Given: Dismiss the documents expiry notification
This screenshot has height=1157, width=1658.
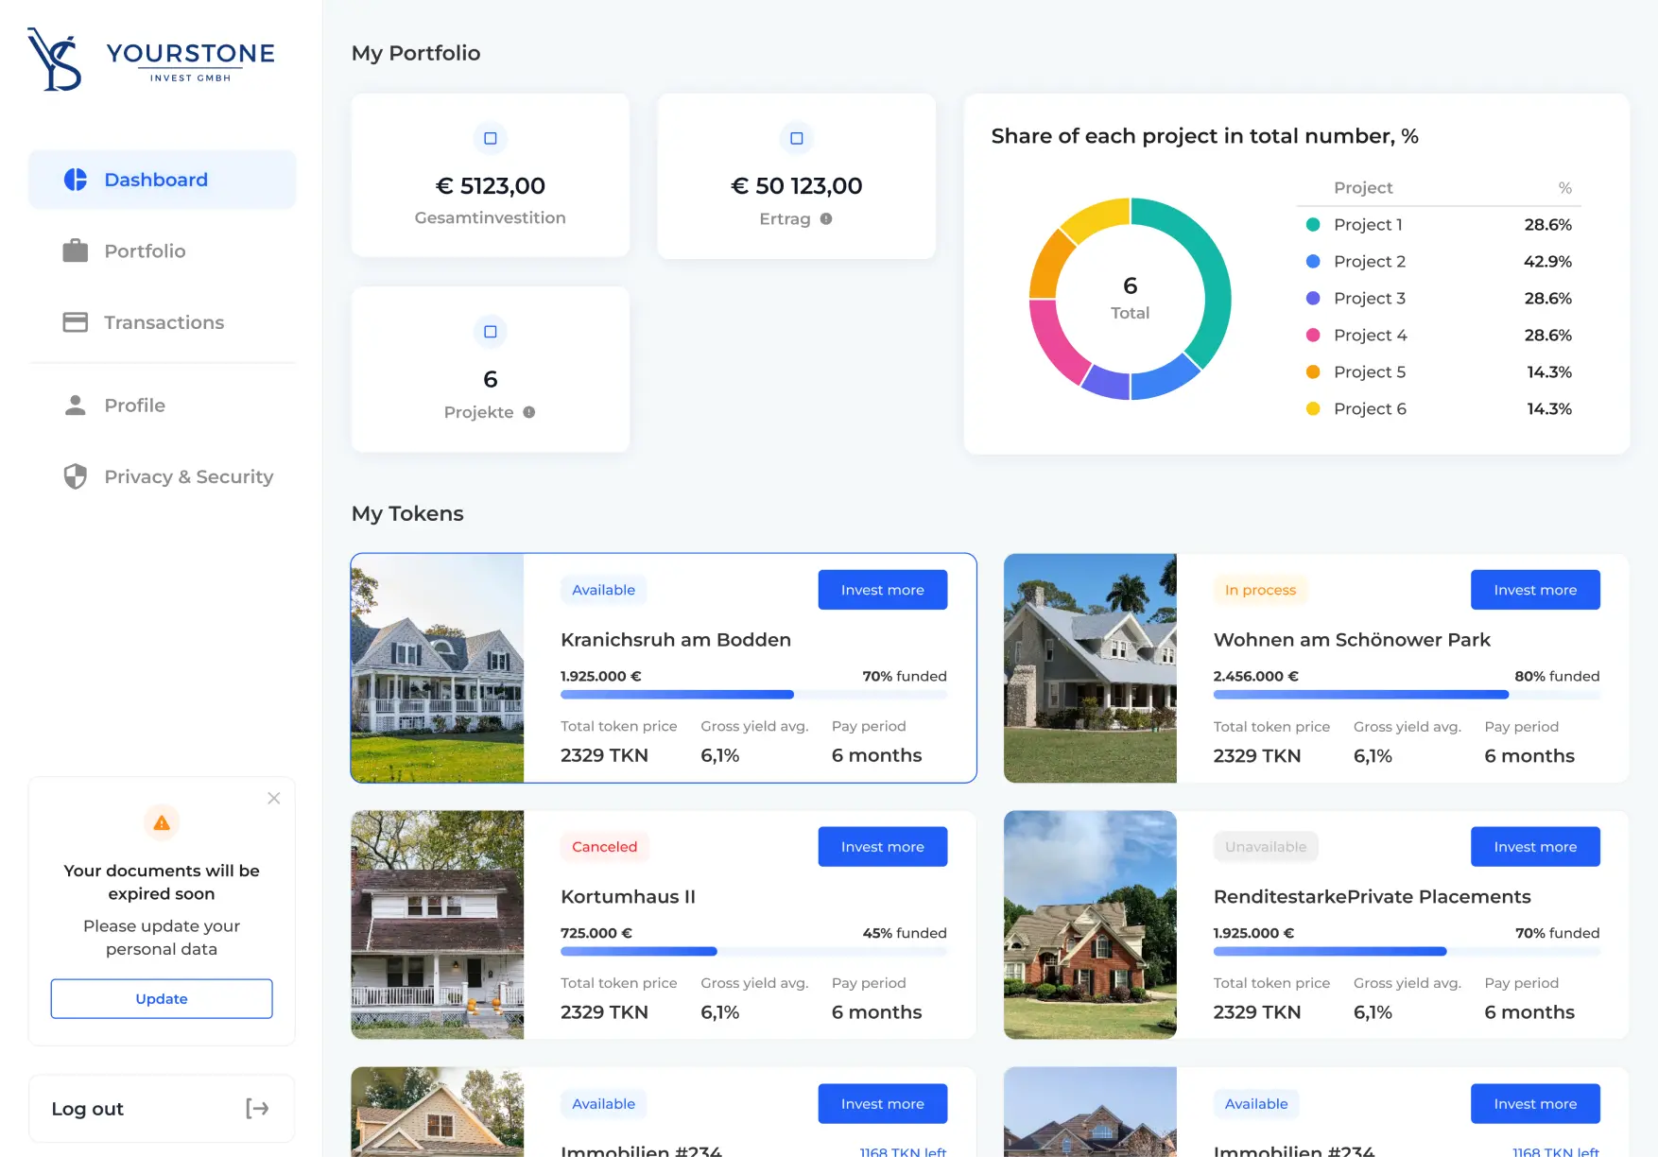Looking at the screenshot, I should point(273,797).
